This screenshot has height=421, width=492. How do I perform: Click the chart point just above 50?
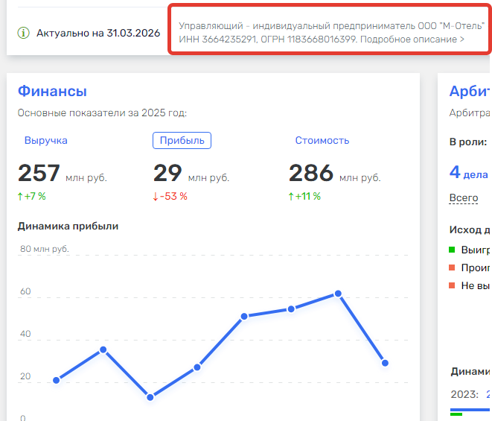click(x=244, y=317)
